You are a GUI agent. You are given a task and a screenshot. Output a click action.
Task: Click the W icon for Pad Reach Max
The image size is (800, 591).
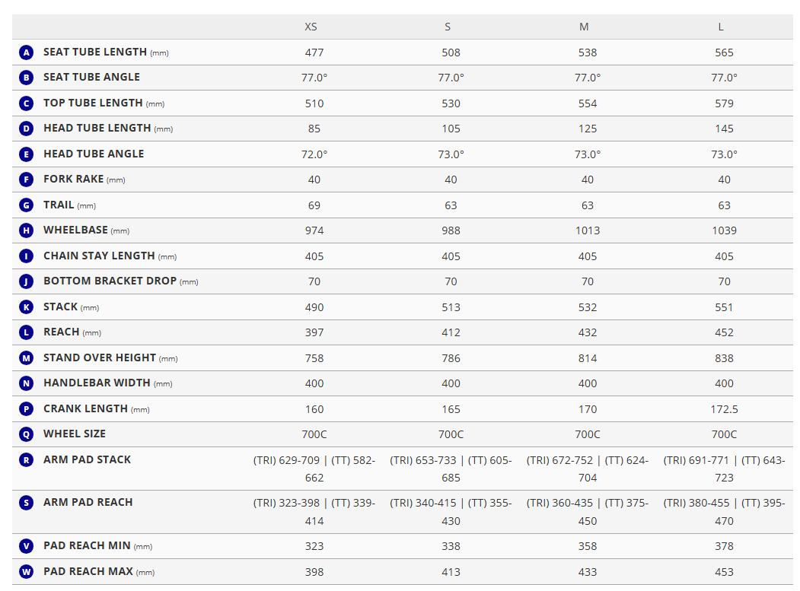click(26, 572)
